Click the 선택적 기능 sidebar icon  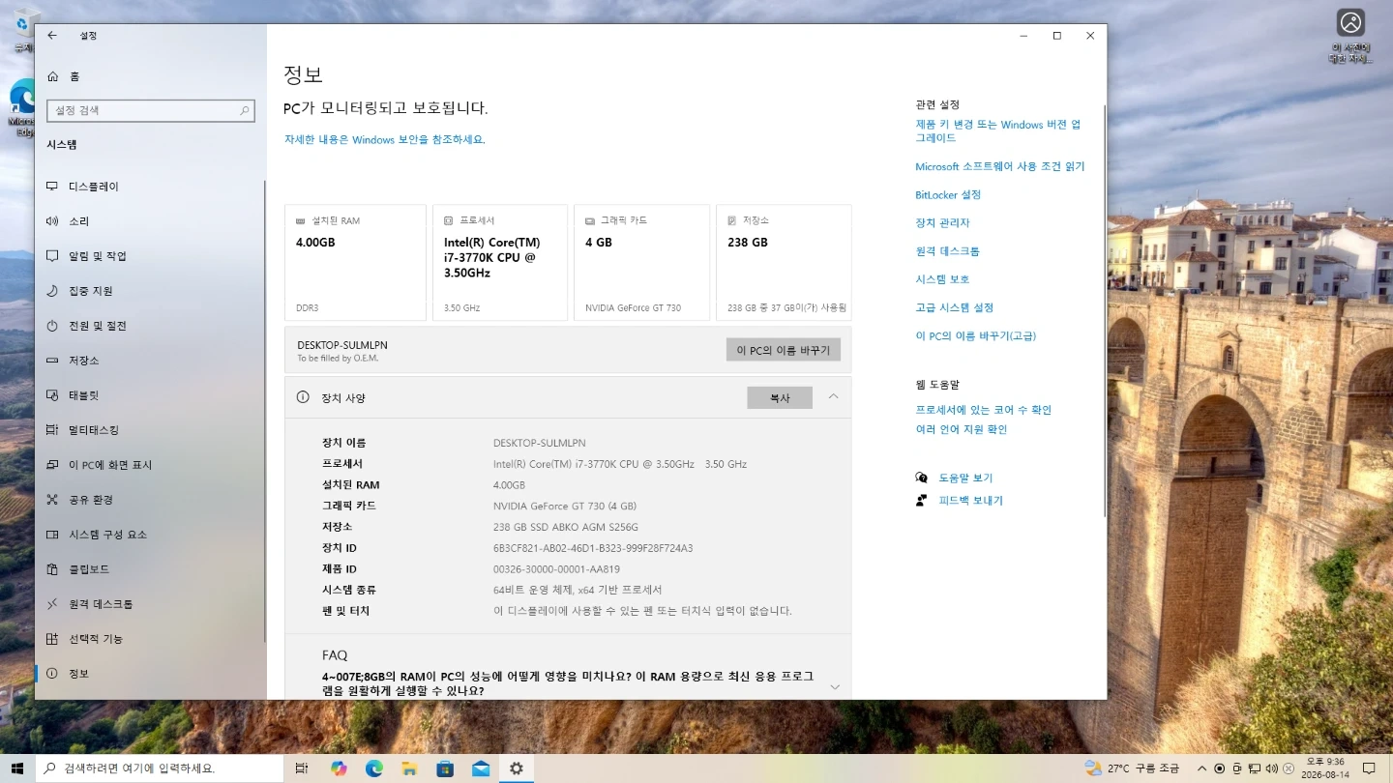pos(52,639)
